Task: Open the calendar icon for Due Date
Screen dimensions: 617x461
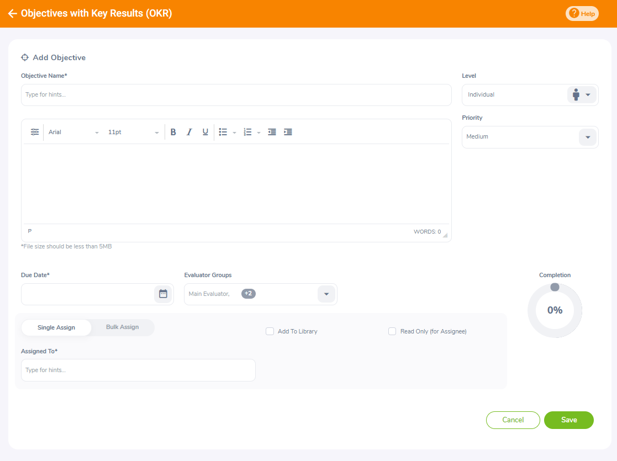Action: click(x=163, y=294)
